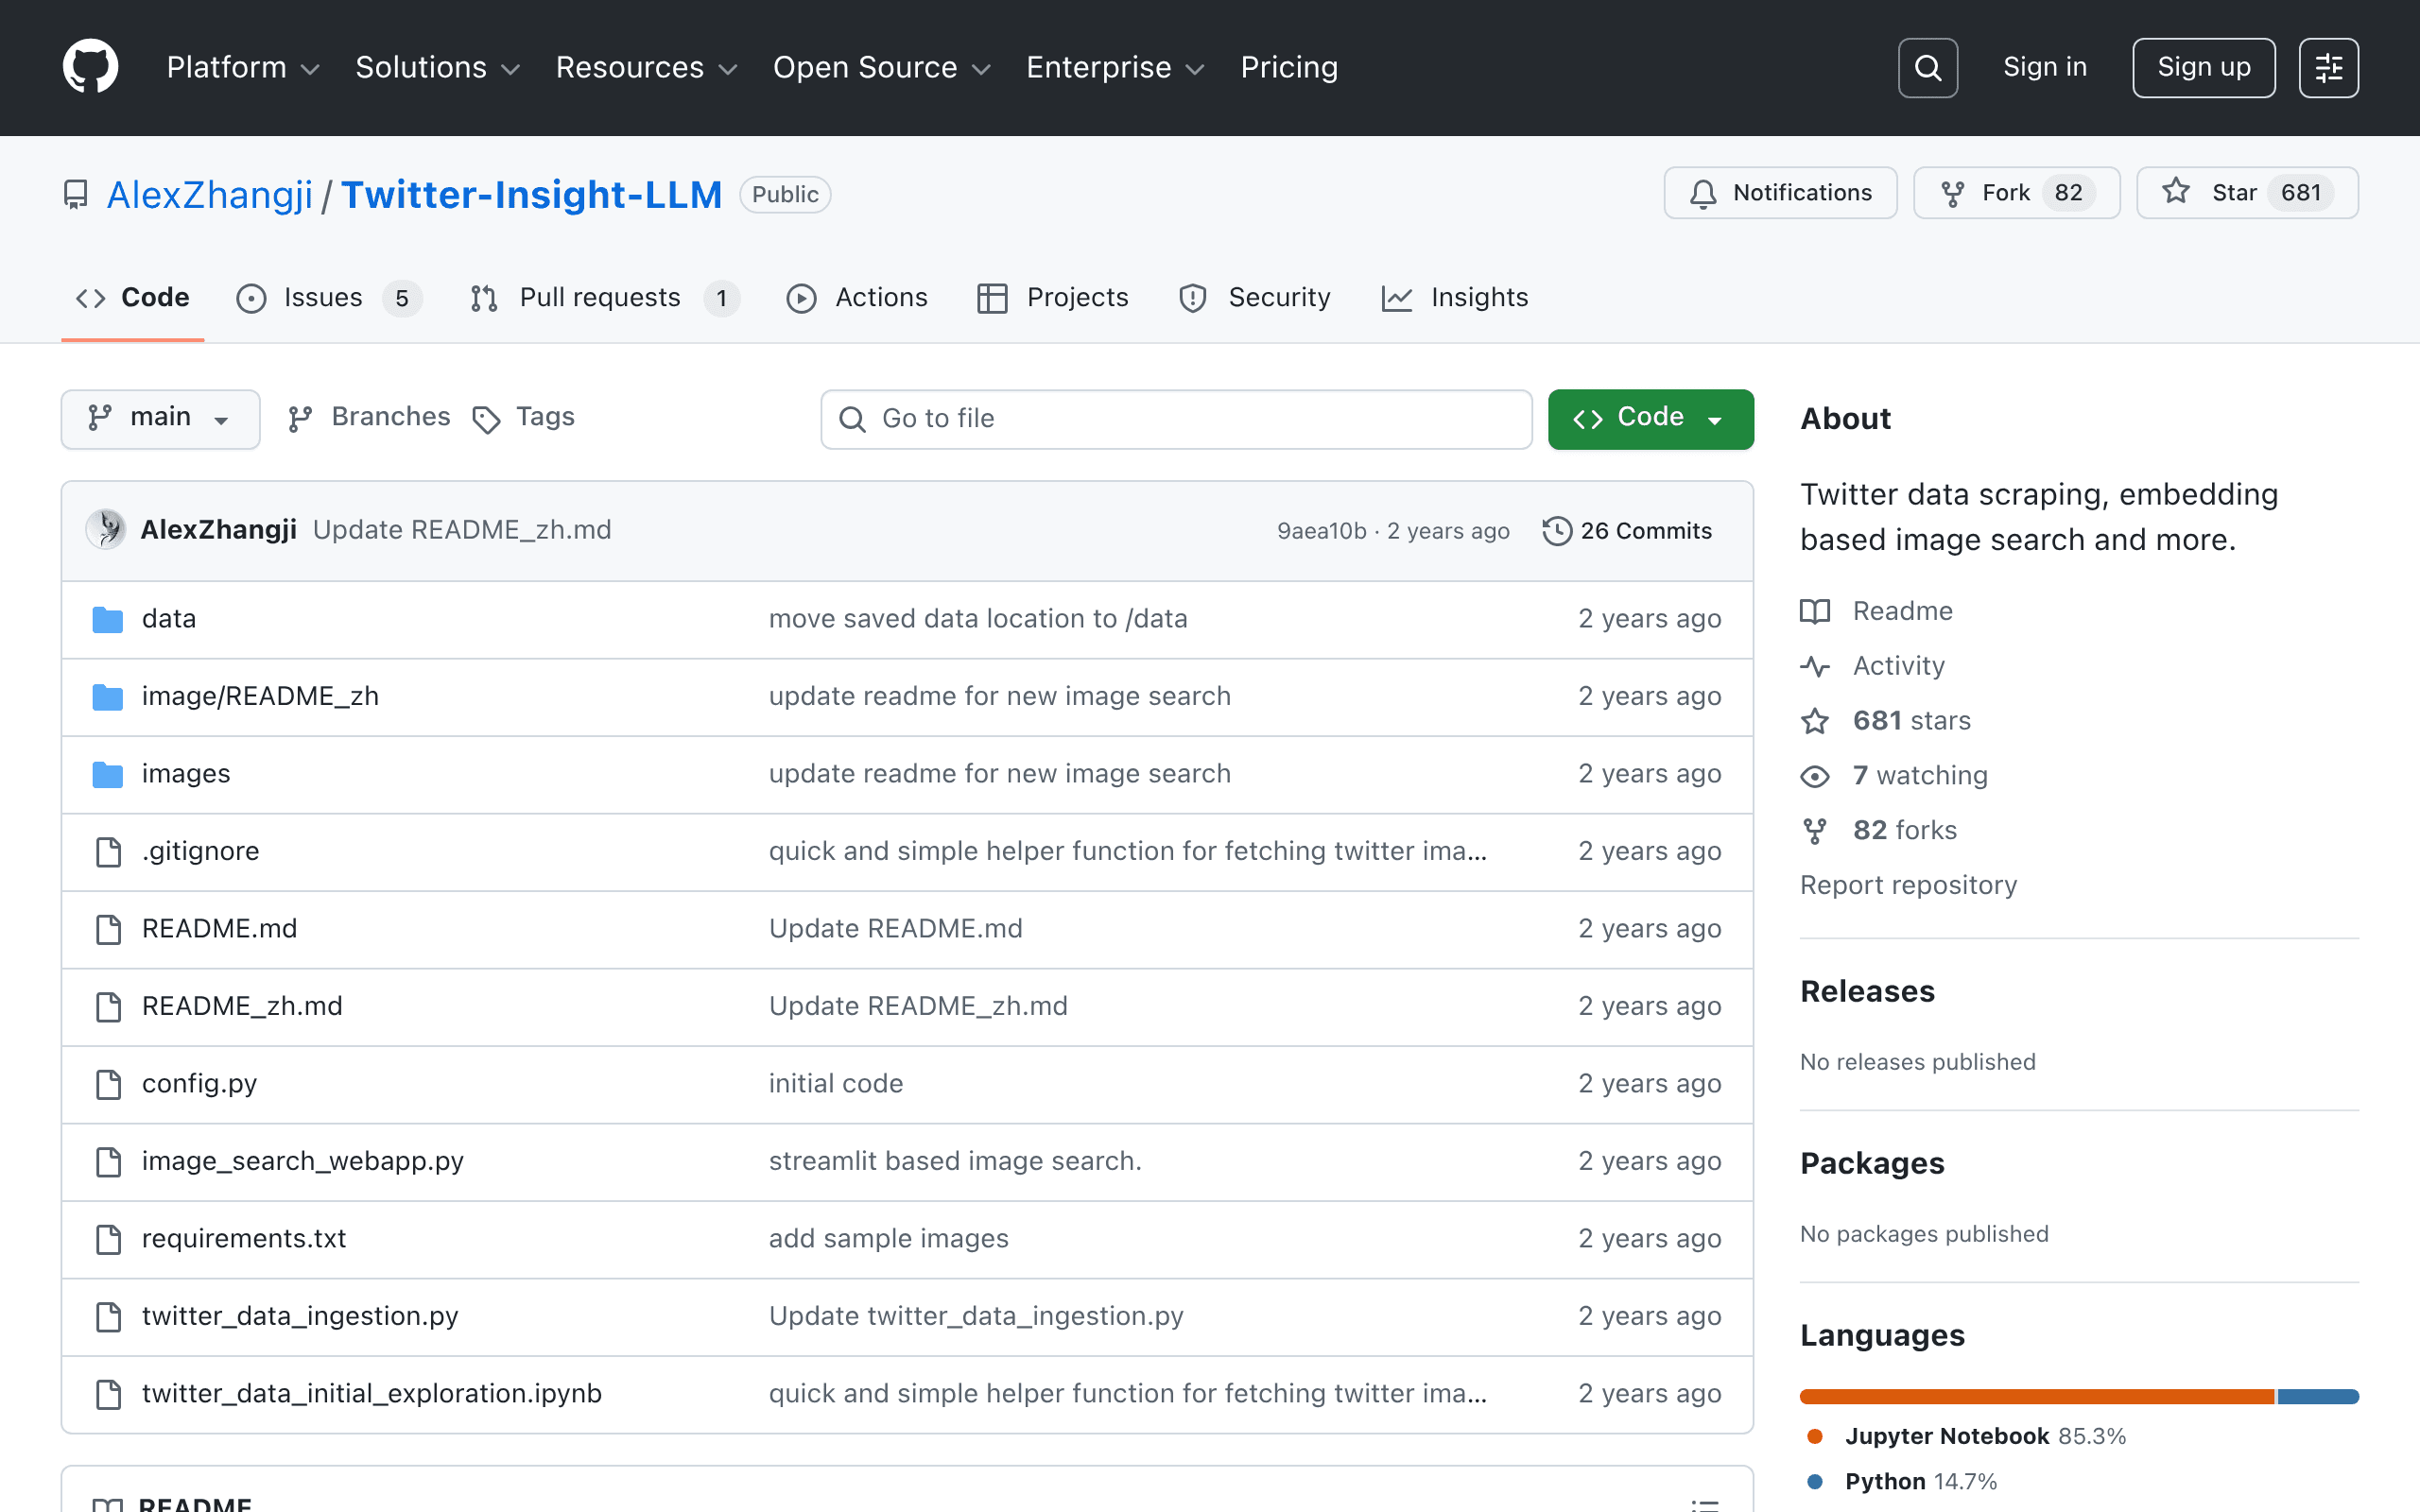This screenshot has height=1512, width=2420.
Task: Click the data folder icon
Action: (107, 619)
